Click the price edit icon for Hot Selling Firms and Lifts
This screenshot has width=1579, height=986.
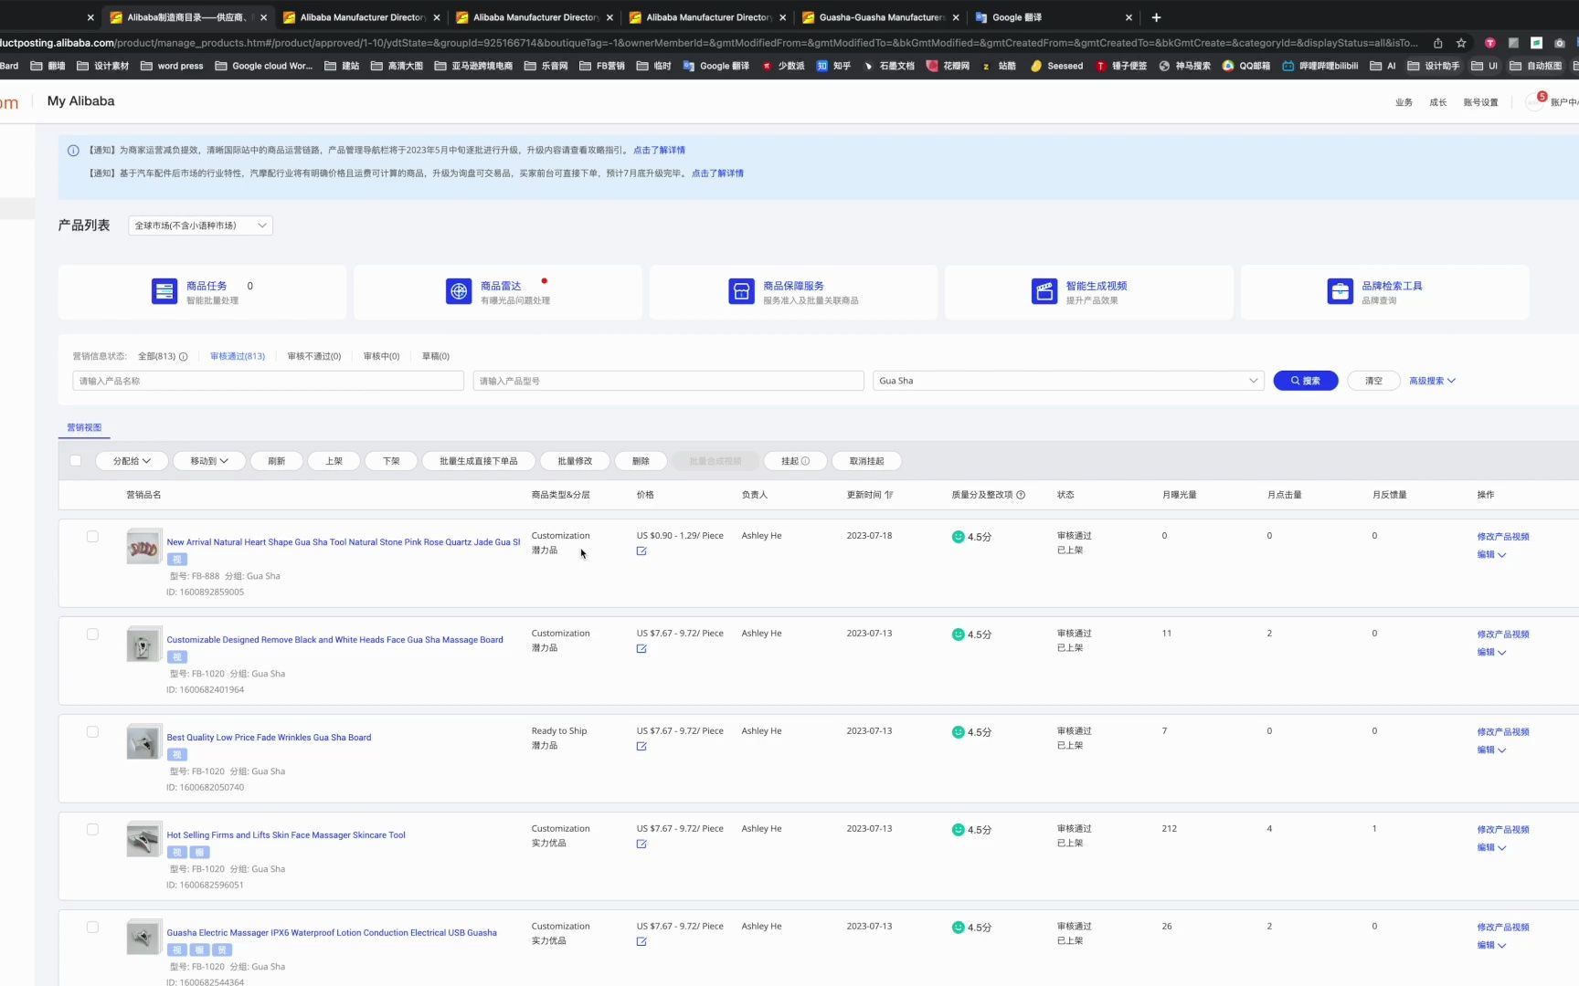641,844
